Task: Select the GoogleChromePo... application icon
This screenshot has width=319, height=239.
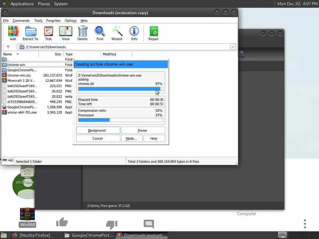Action: coord(4,107)
